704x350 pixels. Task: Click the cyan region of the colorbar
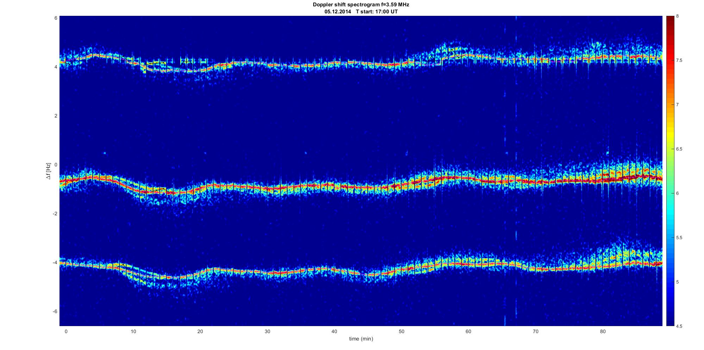coord(670,211)
